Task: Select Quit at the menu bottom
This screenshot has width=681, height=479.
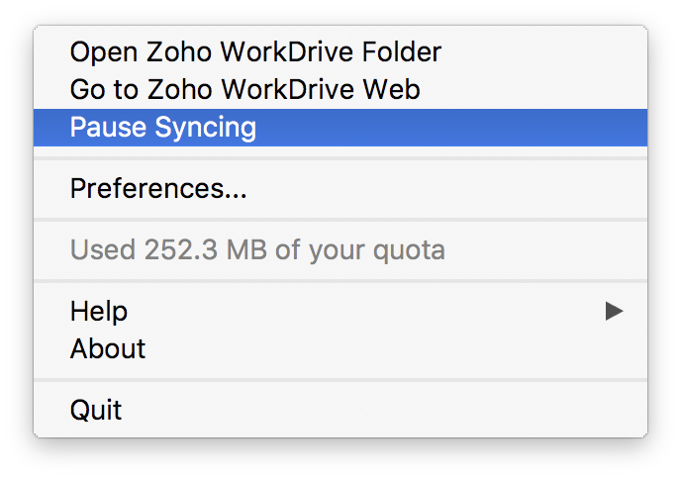Action: 96,410
